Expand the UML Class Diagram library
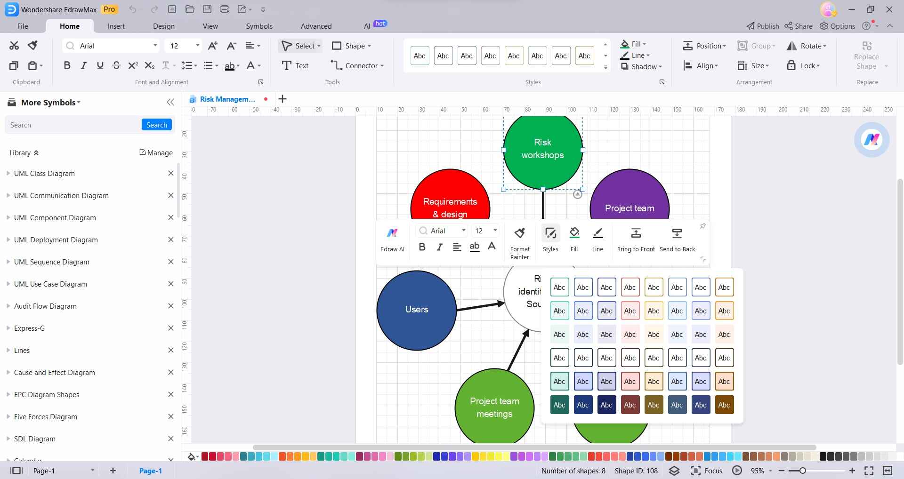Screen dimensions: 904x479 click(8, 173)
